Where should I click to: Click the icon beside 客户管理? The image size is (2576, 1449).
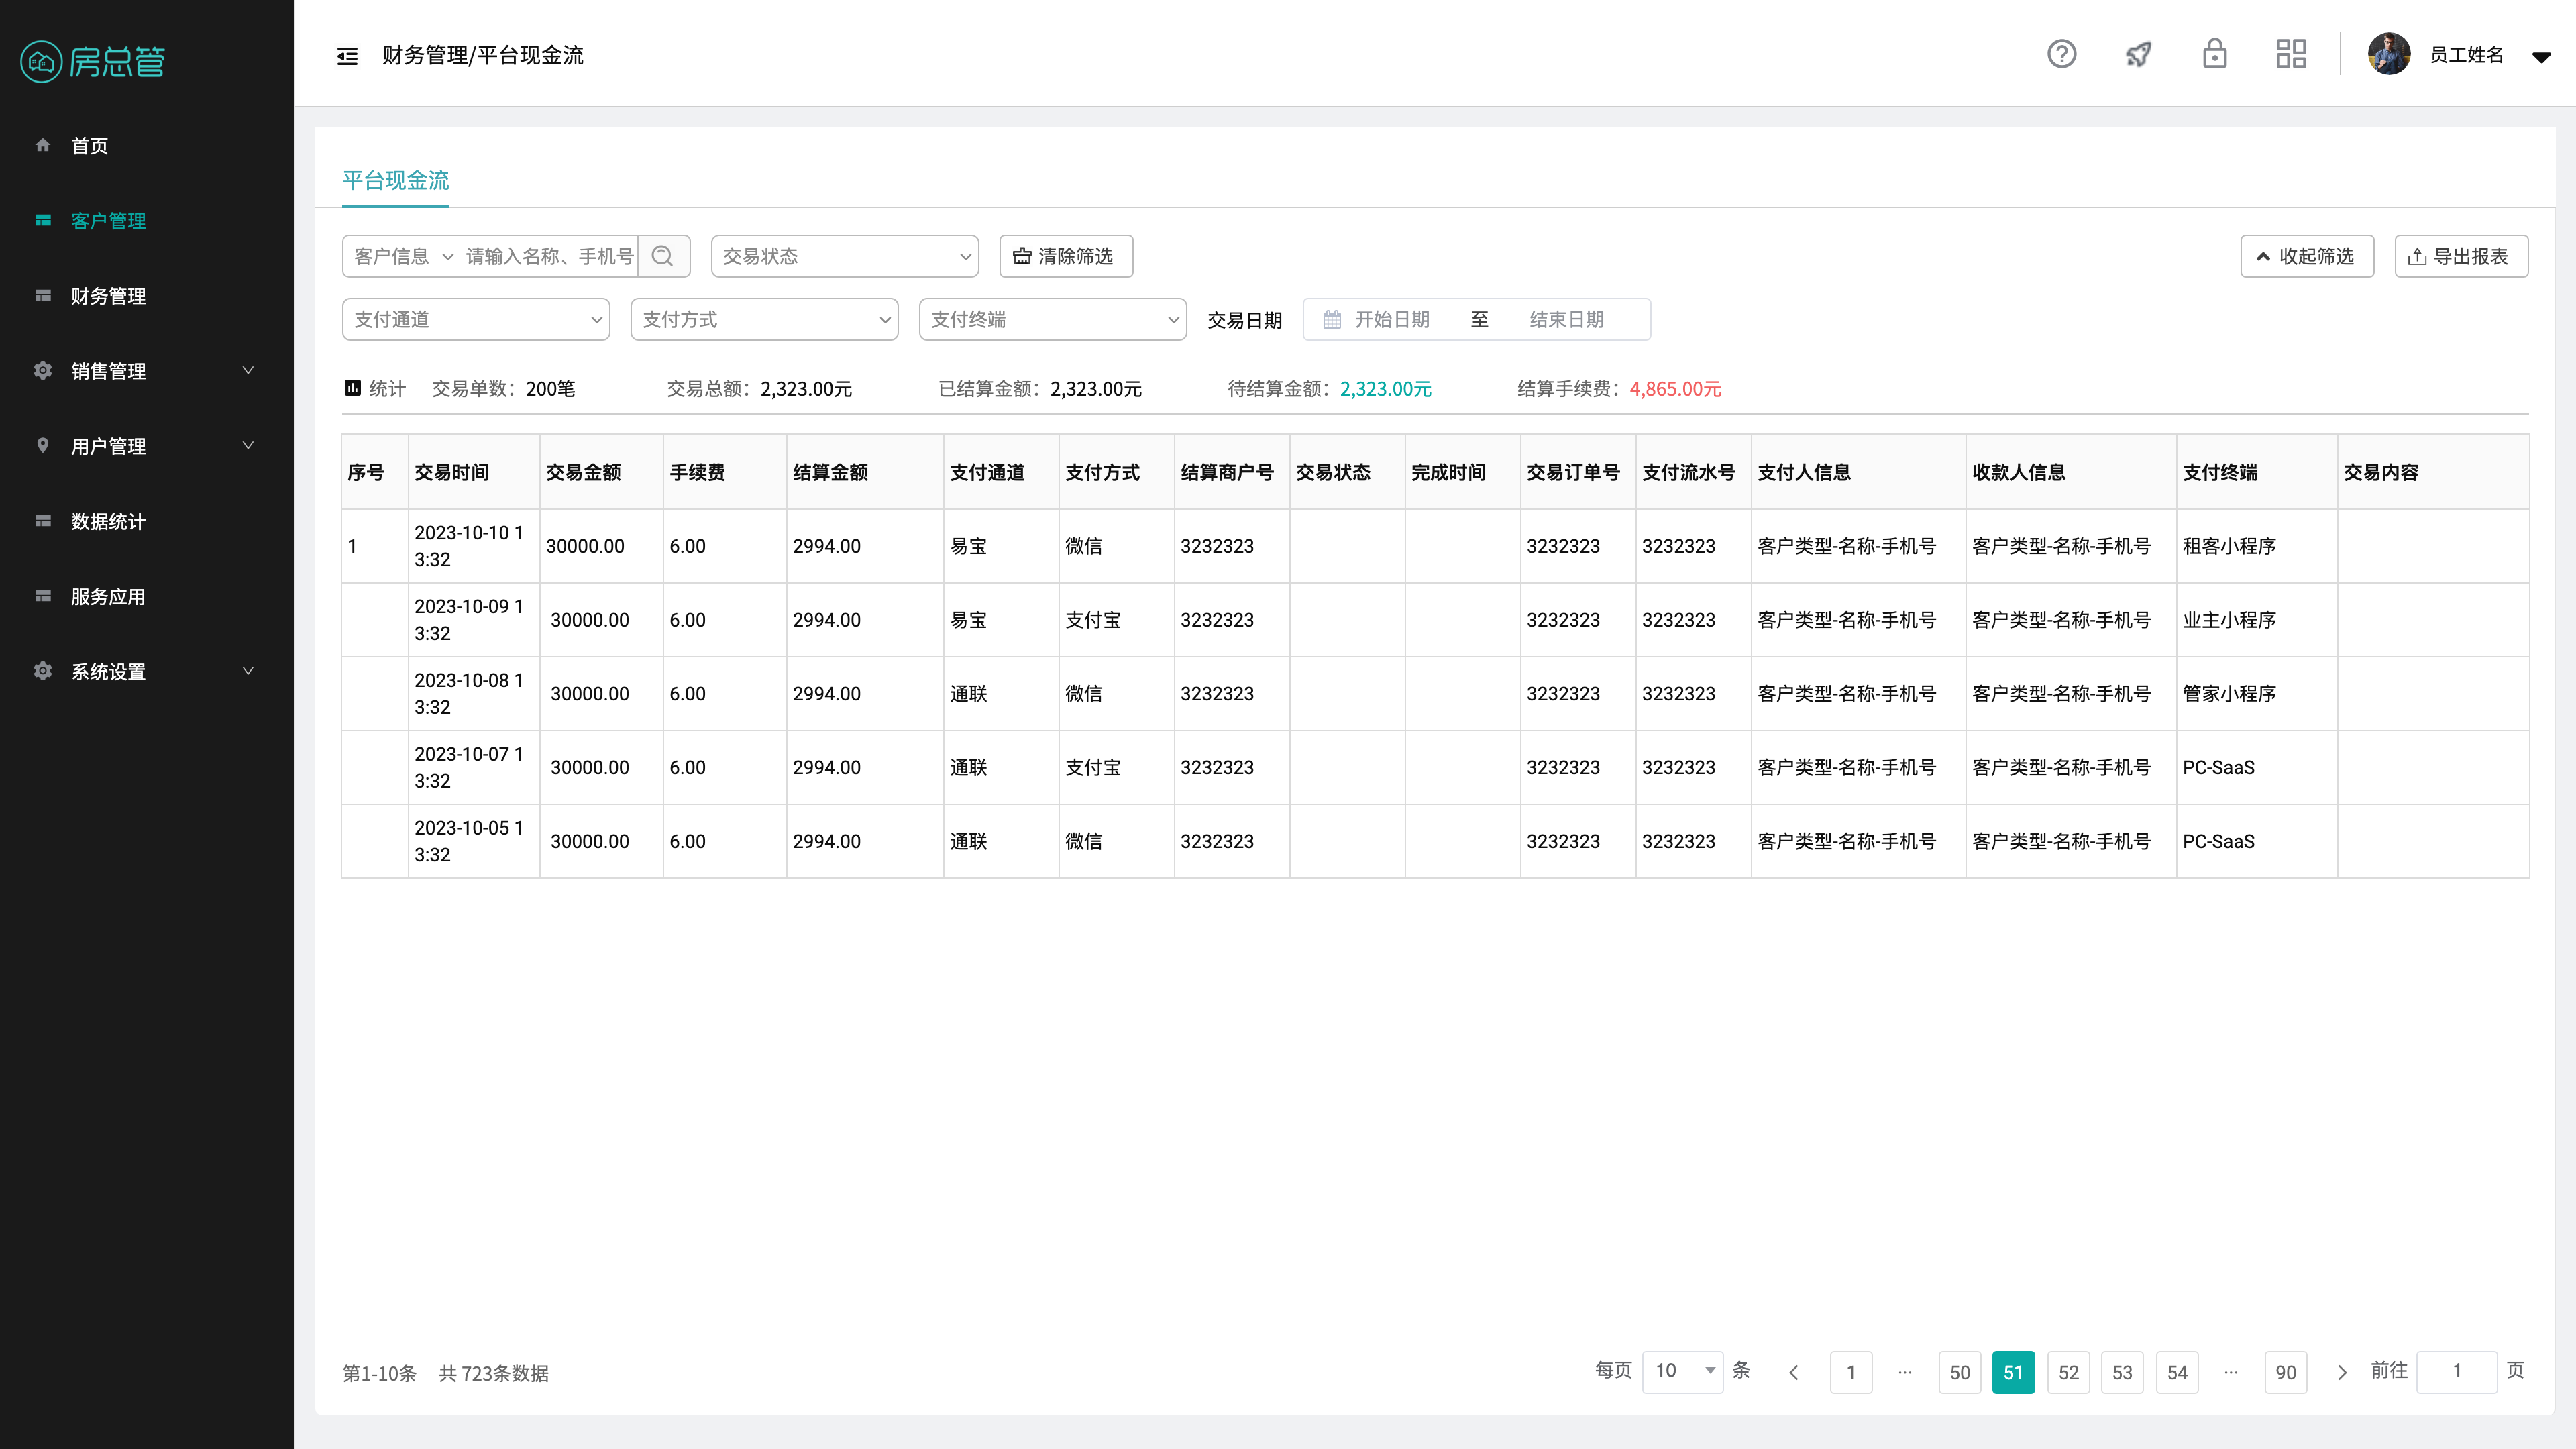coord(43,220)
